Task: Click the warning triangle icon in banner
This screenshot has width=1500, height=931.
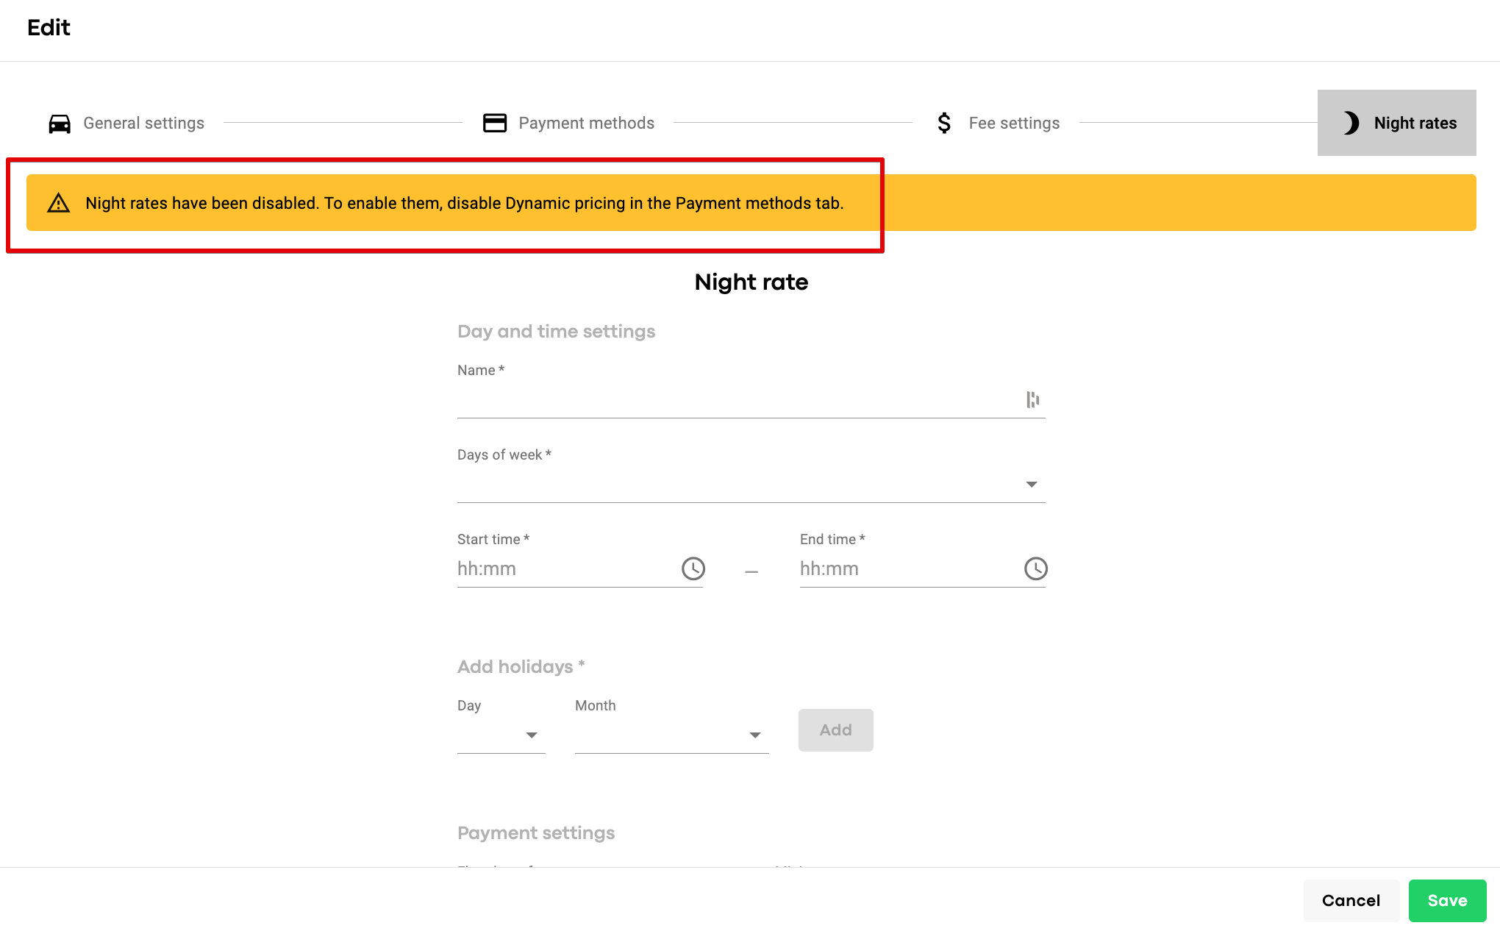Action: 59,203
